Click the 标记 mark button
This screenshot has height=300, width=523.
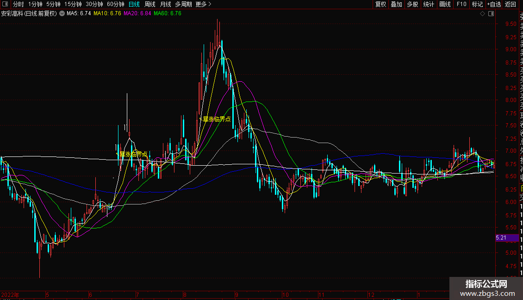(x=477, y=4)
